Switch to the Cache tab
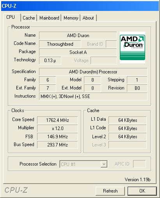Screen dimensions: 160x198 [29, 18]
